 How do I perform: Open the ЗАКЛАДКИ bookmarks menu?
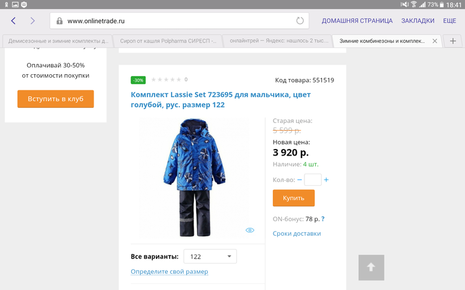pos(417,20)
